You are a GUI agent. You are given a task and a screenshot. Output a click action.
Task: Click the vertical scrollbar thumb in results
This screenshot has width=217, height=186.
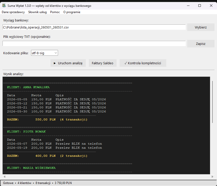(x=212, y=102)
